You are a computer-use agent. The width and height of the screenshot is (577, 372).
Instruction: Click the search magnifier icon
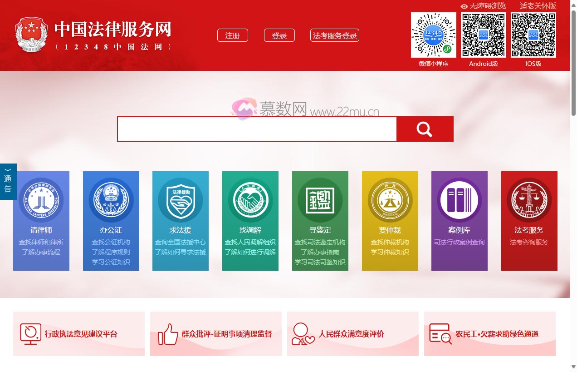(x=425, y=129)
